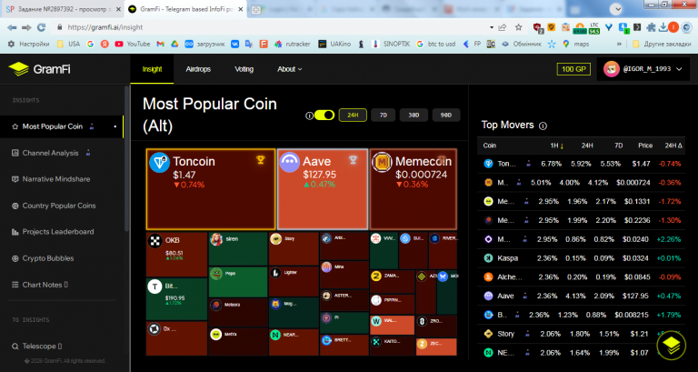Open the rutracker bookmark
Image resolution: width=698 pixels, height=372 pixels.
(292, 44)
